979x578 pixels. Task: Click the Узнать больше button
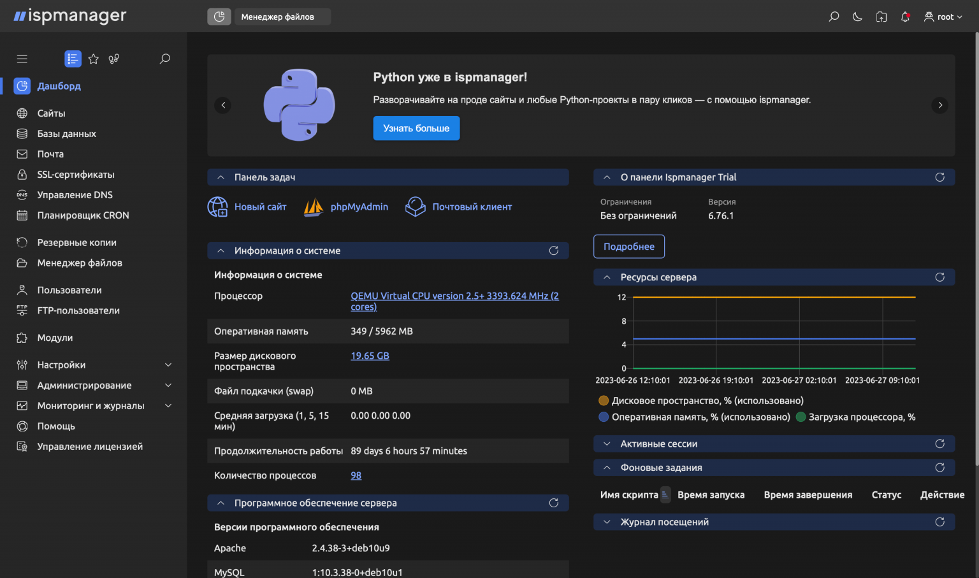coord(416,128)
